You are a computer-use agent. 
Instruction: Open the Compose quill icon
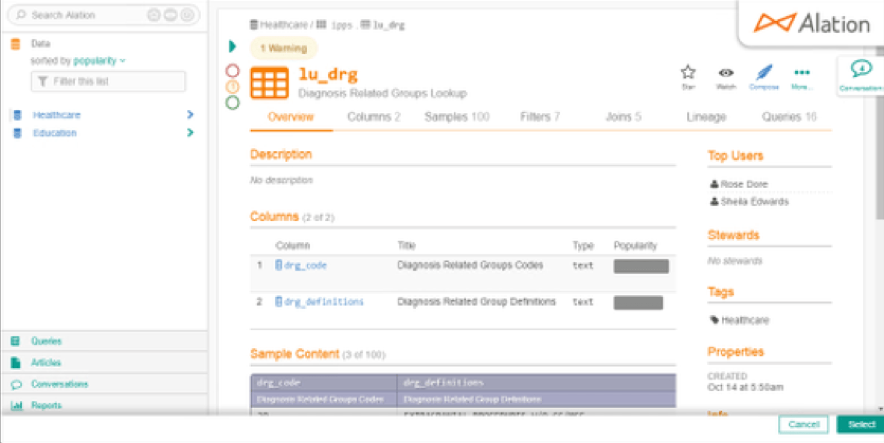point(764,73)
